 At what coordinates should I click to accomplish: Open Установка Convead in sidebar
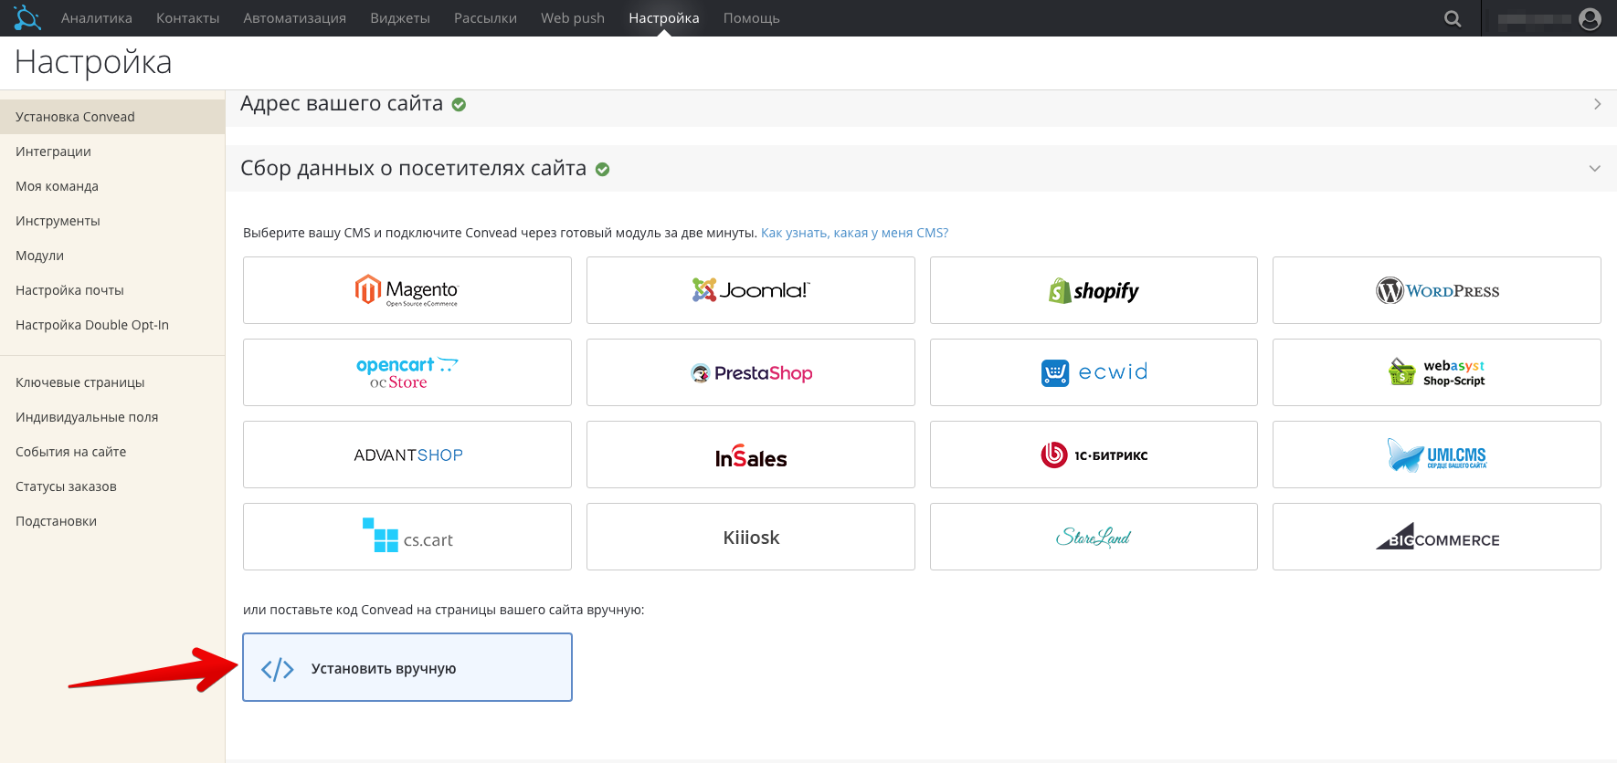(112, 117)
